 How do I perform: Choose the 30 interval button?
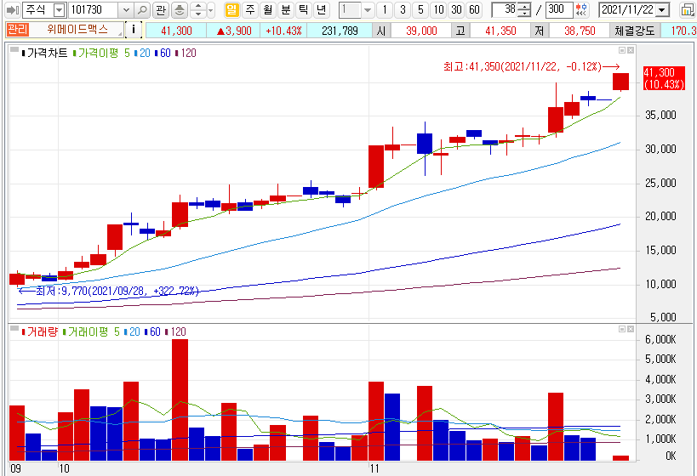pos(456,9)
